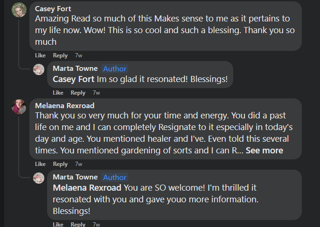Reply to Marta Towne's first reply
This screenshot has height=227, width=320.
point(78,93)
